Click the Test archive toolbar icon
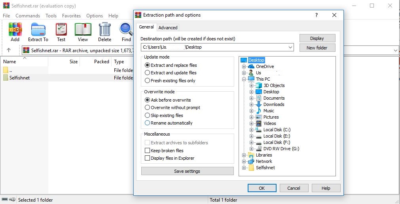The width and height of the screenshot is (400, 204). coord(61,30)
